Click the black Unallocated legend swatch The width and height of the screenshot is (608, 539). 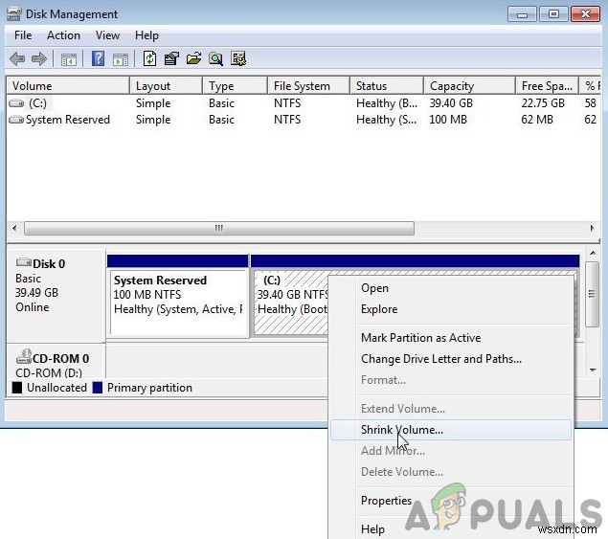tap(17, 388)
